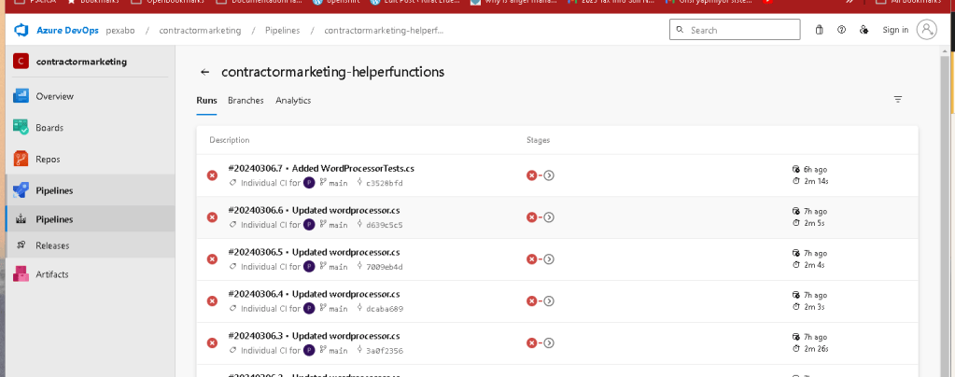Viewport: 955px width, 377px height.
Task: Click the 6h ago timestamp
Action: (x=816, y=169)
